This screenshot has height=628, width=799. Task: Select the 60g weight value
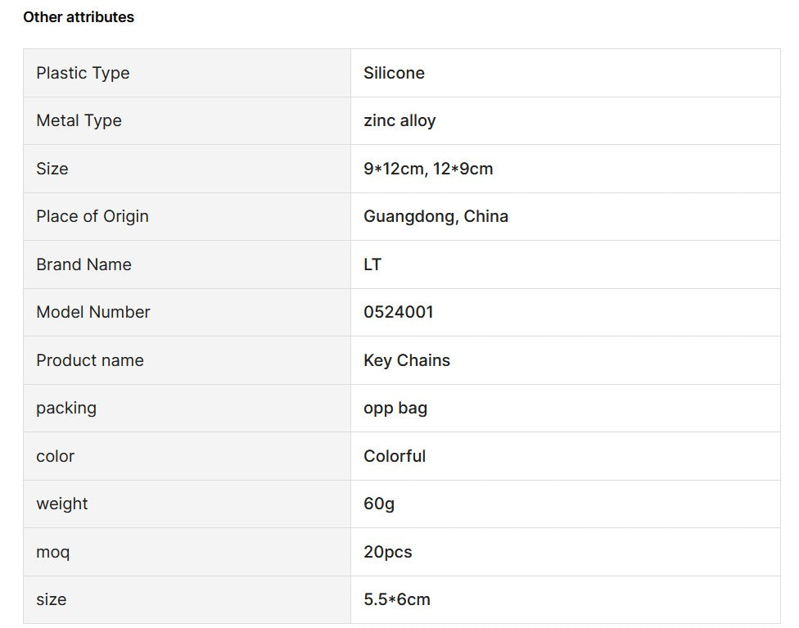[379, 504]
